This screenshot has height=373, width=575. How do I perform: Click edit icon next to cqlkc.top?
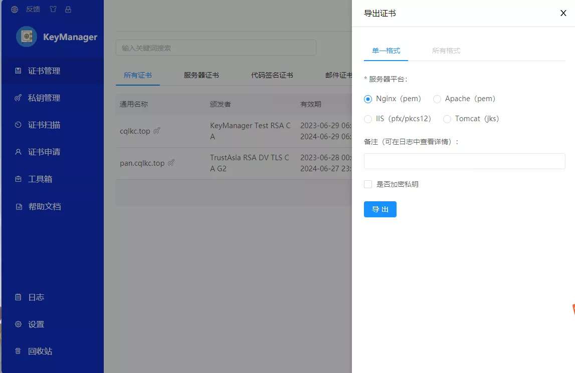[x=157, y=131]
